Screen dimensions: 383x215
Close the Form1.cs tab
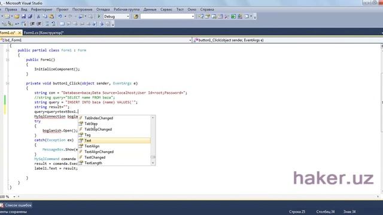(x=20, y=33)
